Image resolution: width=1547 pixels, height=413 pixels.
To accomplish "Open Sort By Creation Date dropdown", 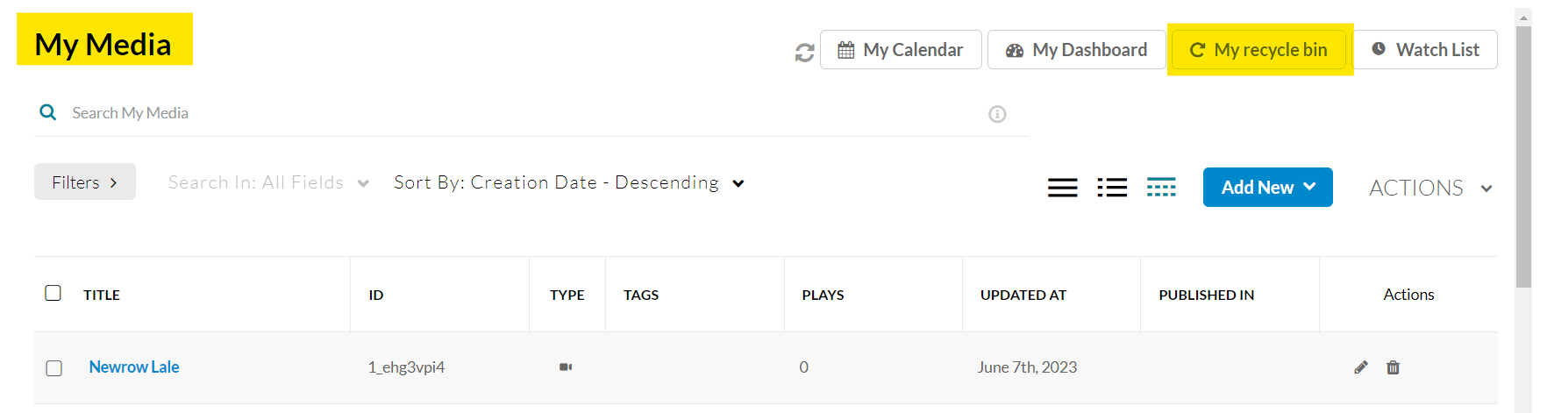I will pos(569,182).
